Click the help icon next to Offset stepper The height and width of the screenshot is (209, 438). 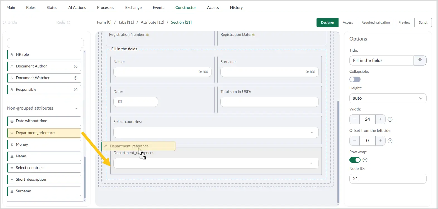tap(390, 141)
